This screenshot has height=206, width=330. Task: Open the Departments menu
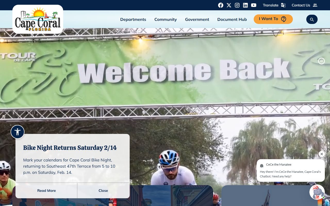click(133, 19)
